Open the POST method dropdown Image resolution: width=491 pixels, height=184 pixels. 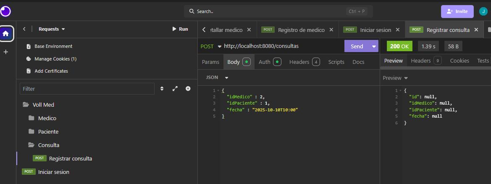[x=211, y=46]
